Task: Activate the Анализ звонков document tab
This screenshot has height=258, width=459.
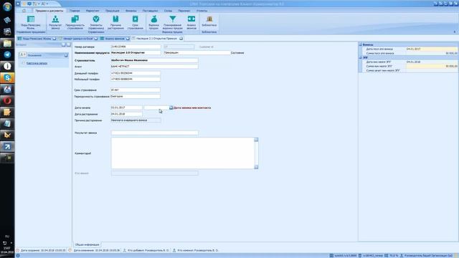Action: pos(115,39)
